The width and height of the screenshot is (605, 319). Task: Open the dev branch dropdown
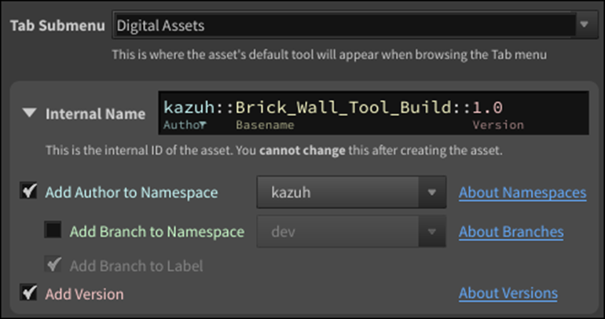(x=431, y=232)
